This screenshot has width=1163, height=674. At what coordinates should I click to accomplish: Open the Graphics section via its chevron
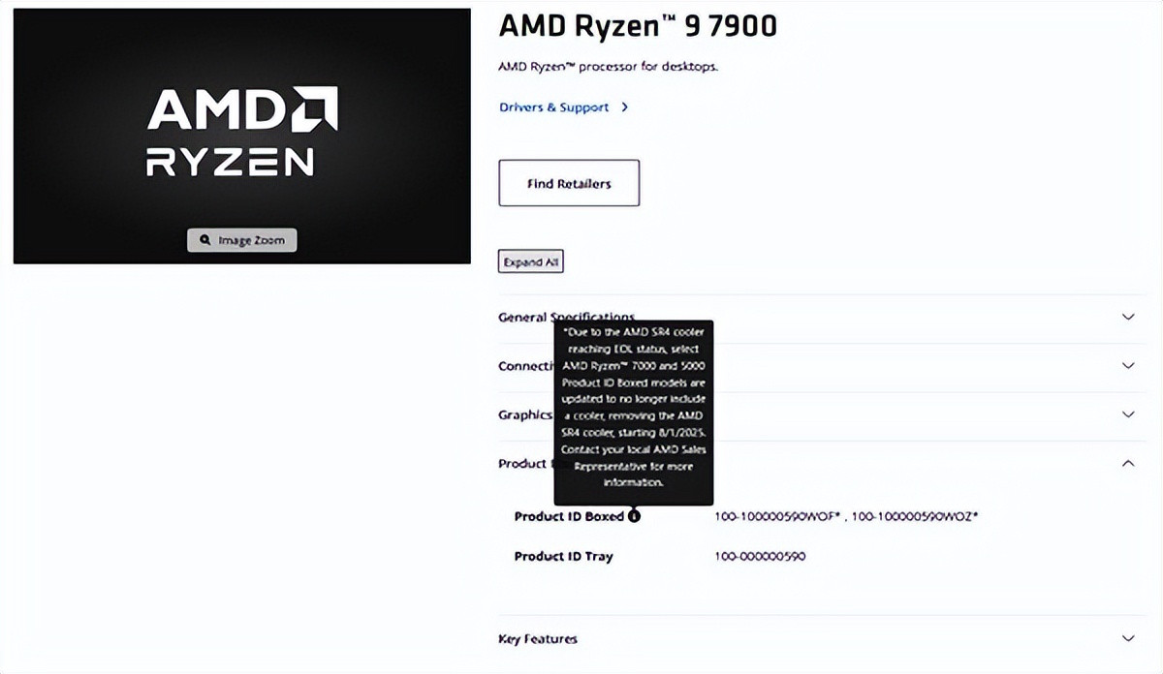click(1127, 414)
